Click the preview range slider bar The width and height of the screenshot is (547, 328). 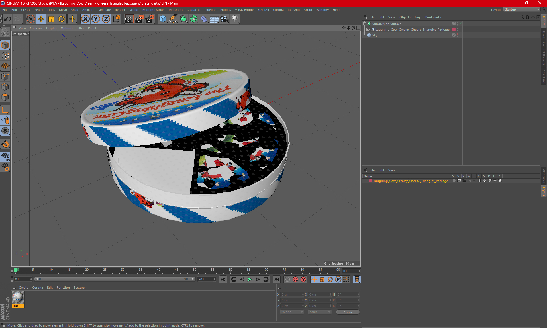(x=115, y=279)
